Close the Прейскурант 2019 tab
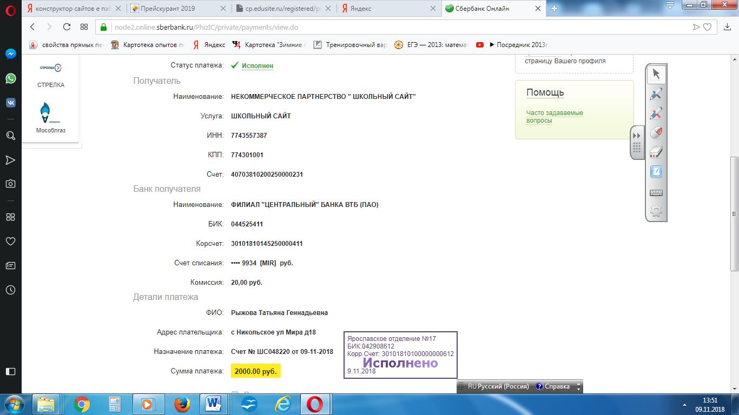Viewport: 739px width, 415px height. tap(223, 9)
